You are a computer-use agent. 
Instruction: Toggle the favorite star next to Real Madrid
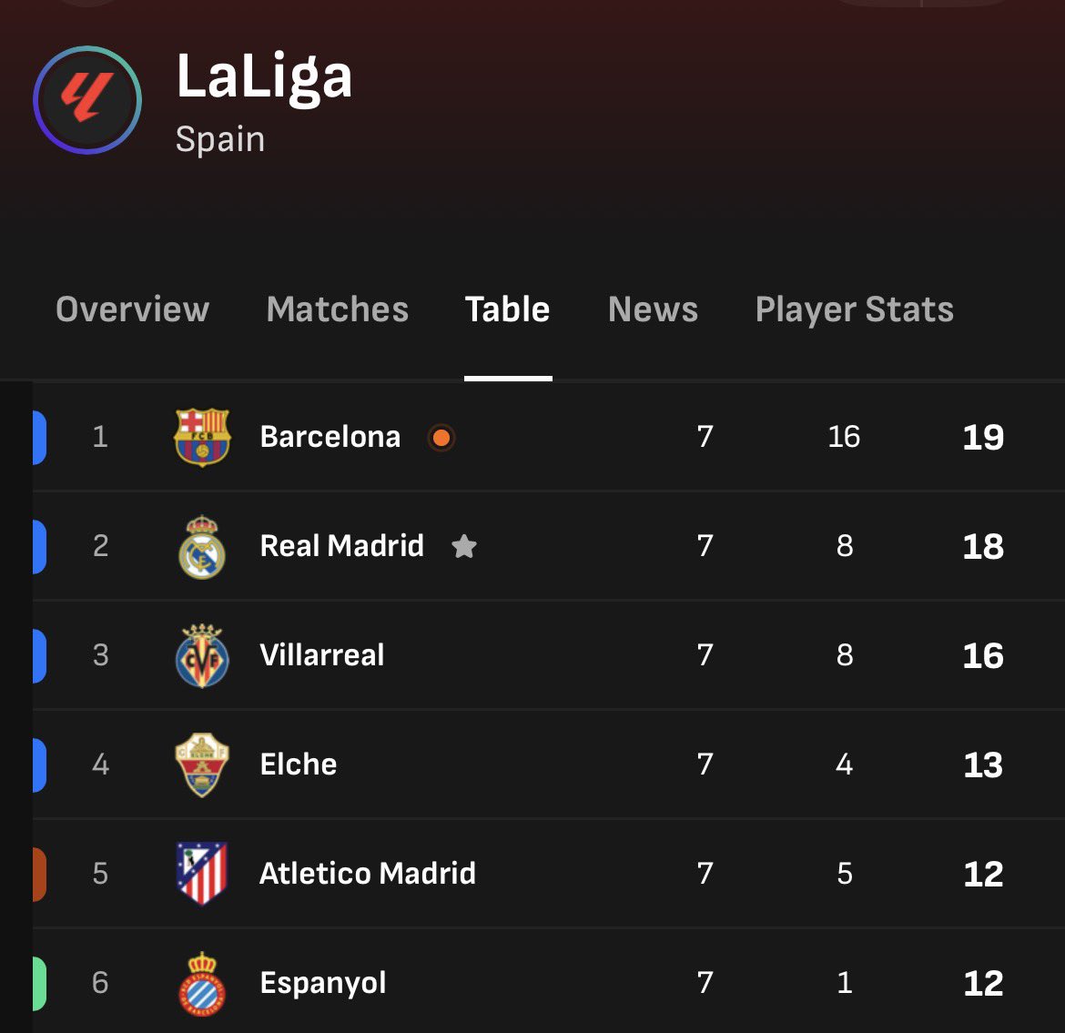tap(464, 546)
